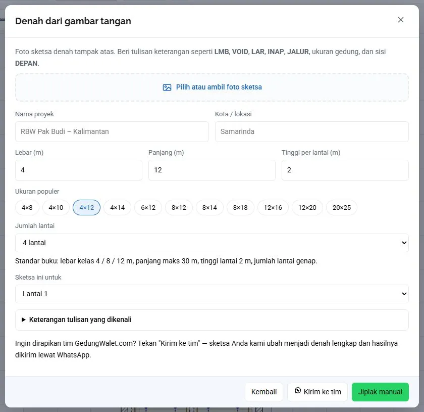Click Pilih atau ambil foto sketsa link

click(219, 87)
